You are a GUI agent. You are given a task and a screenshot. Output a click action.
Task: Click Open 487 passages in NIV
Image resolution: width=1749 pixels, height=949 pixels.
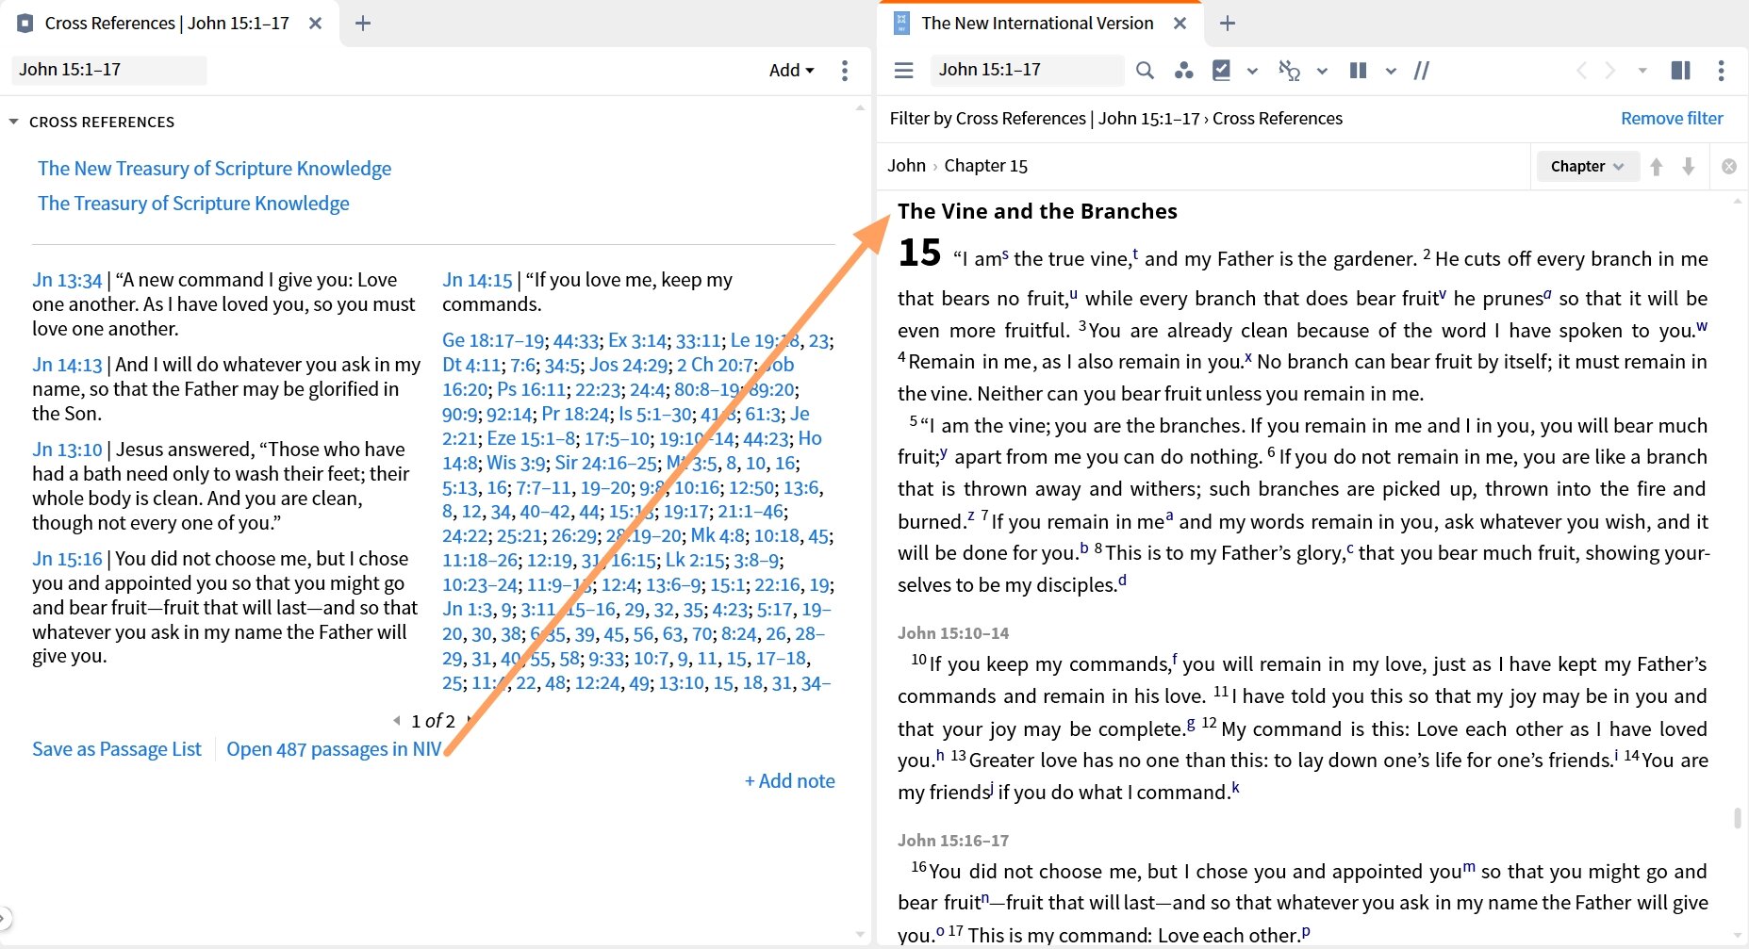tap(334, 748)
